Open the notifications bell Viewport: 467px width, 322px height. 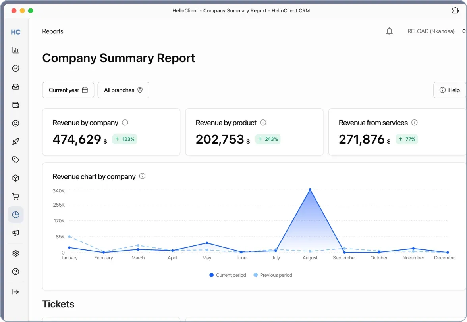click(389, 31)
